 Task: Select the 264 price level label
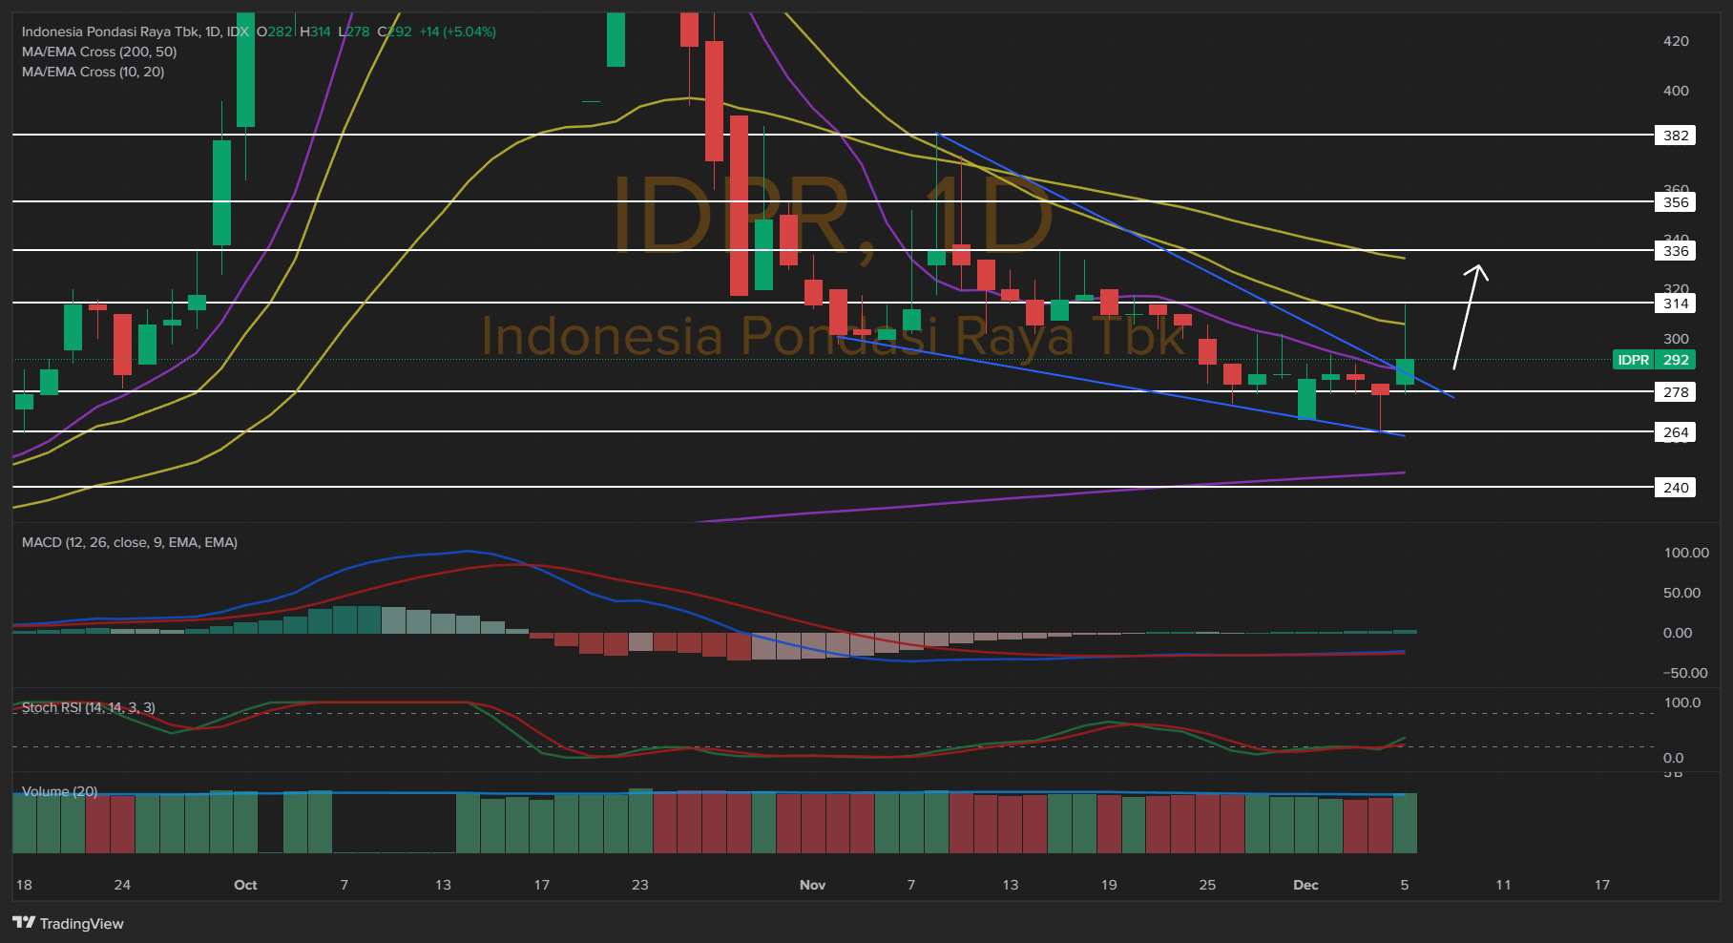coord(1676,432)
